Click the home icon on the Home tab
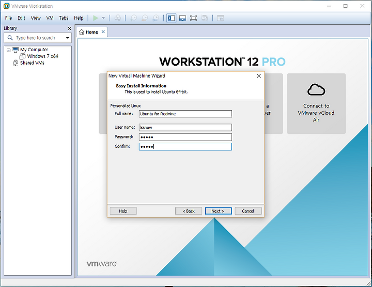Image resolution: width=372 pixels, height=287 pixels. point(82,32)
